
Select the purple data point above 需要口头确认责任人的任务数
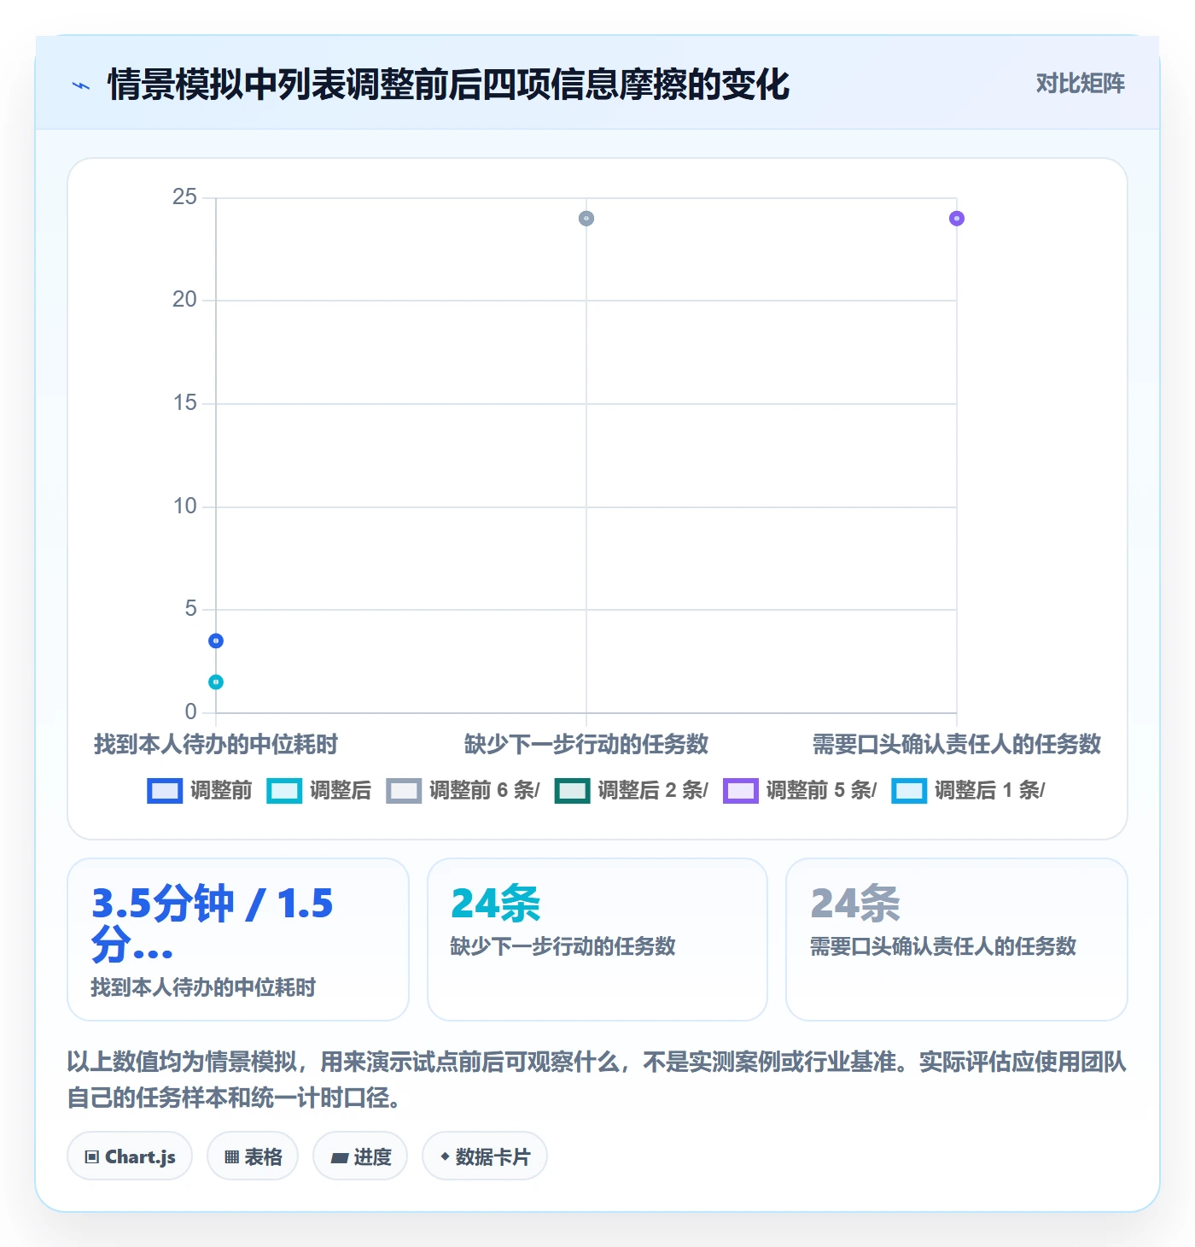pyautogui.click(x=957, y=219)
